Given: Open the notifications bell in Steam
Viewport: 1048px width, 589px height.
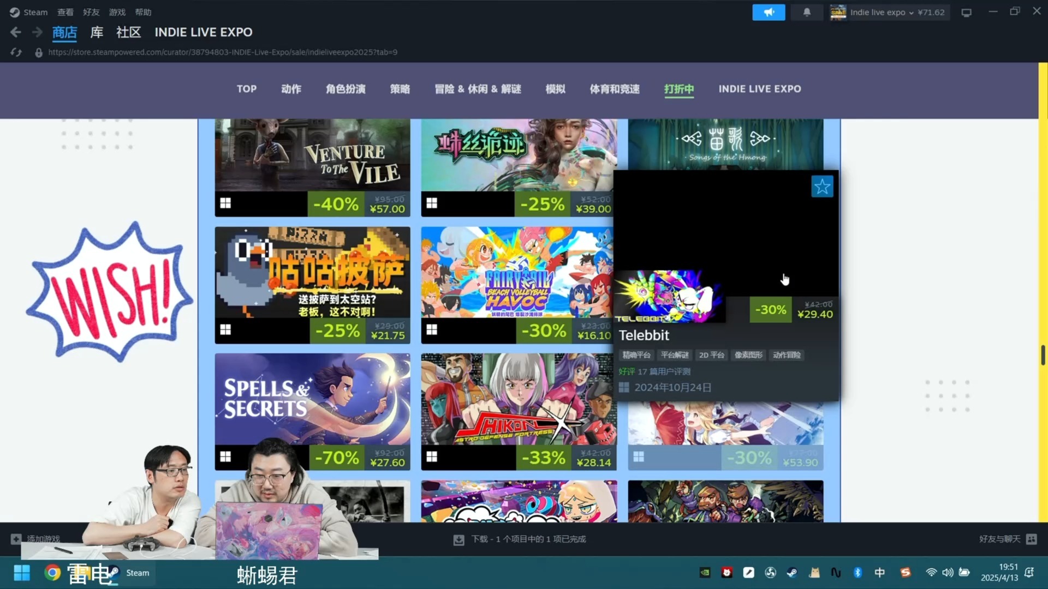Looking at the screenshot, I should pyautogui.click(x=807, y=12).
